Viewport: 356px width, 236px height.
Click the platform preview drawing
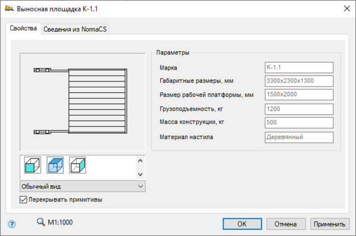coord(82,102)
